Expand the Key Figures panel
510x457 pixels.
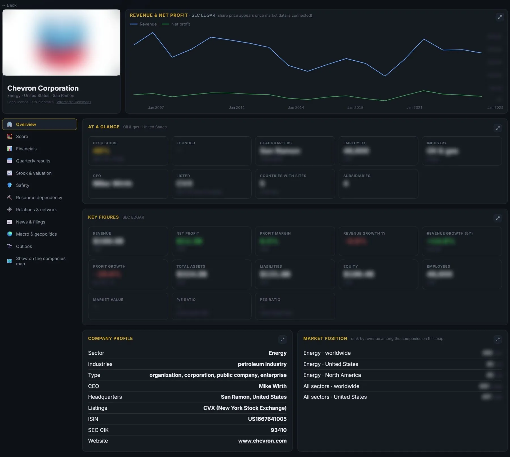pos(498,218)
